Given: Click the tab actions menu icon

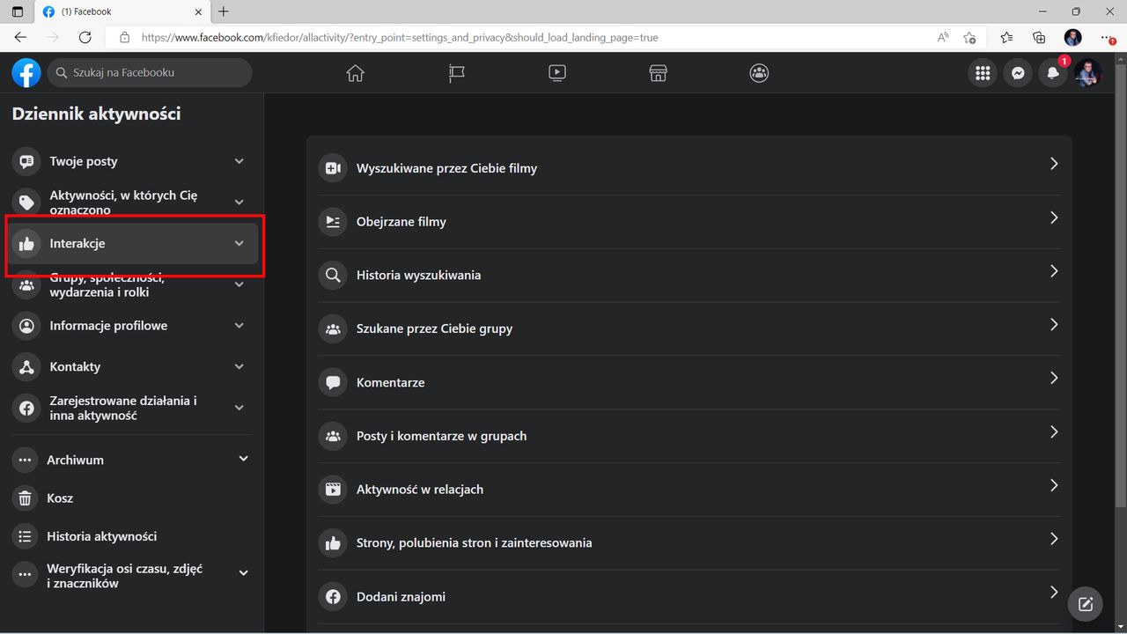Looking at the screenshot, I should (17, 11).
